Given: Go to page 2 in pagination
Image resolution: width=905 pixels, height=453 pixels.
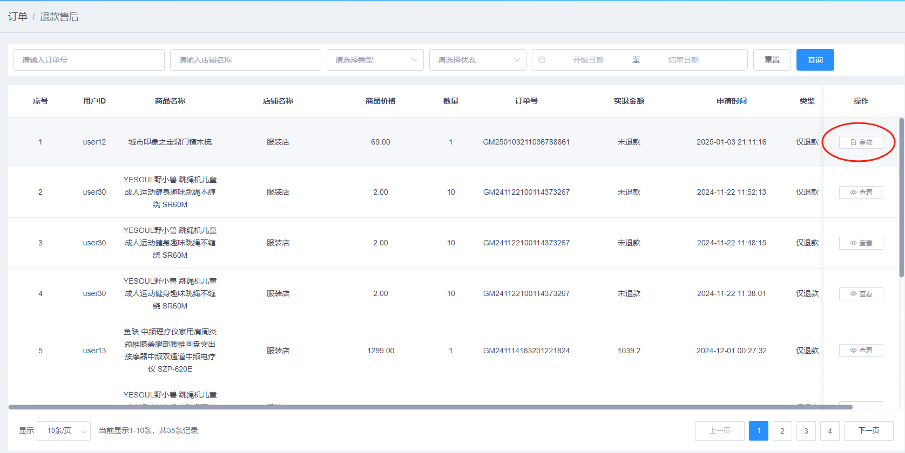Looking at the screenshot, I should pyautogui.click(x=782, y=430).
